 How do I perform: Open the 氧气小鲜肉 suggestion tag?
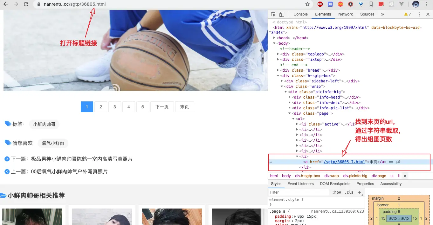[53, 143]
